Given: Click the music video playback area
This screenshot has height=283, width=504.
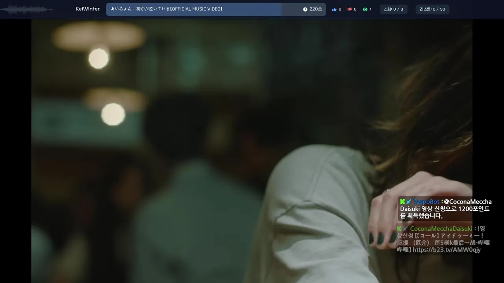Looking at the screenshot, I should [x=252, y=151].
